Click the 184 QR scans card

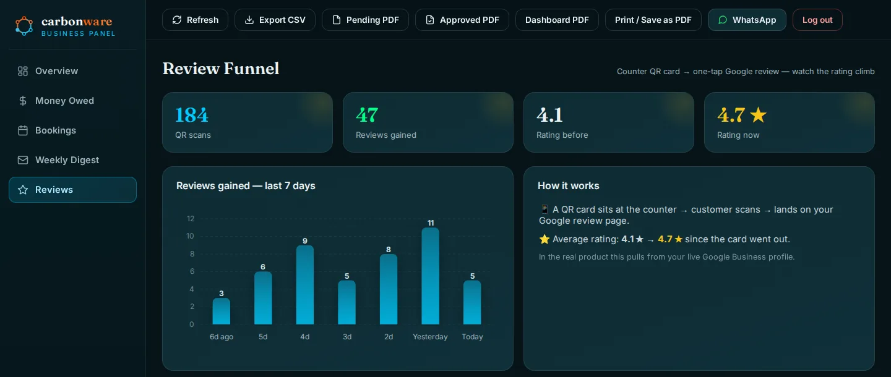[247, 122]
